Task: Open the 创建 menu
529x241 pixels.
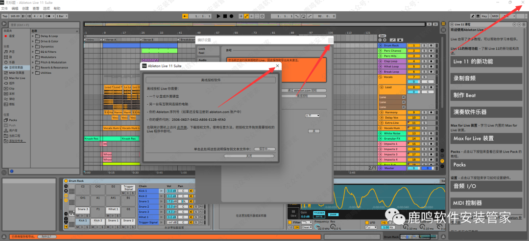Action: point(25,8)
